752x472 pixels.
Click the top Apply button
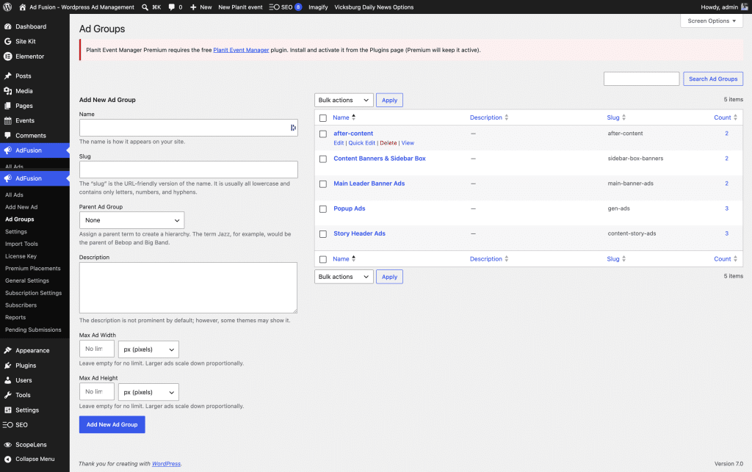(x=389, y=100)
